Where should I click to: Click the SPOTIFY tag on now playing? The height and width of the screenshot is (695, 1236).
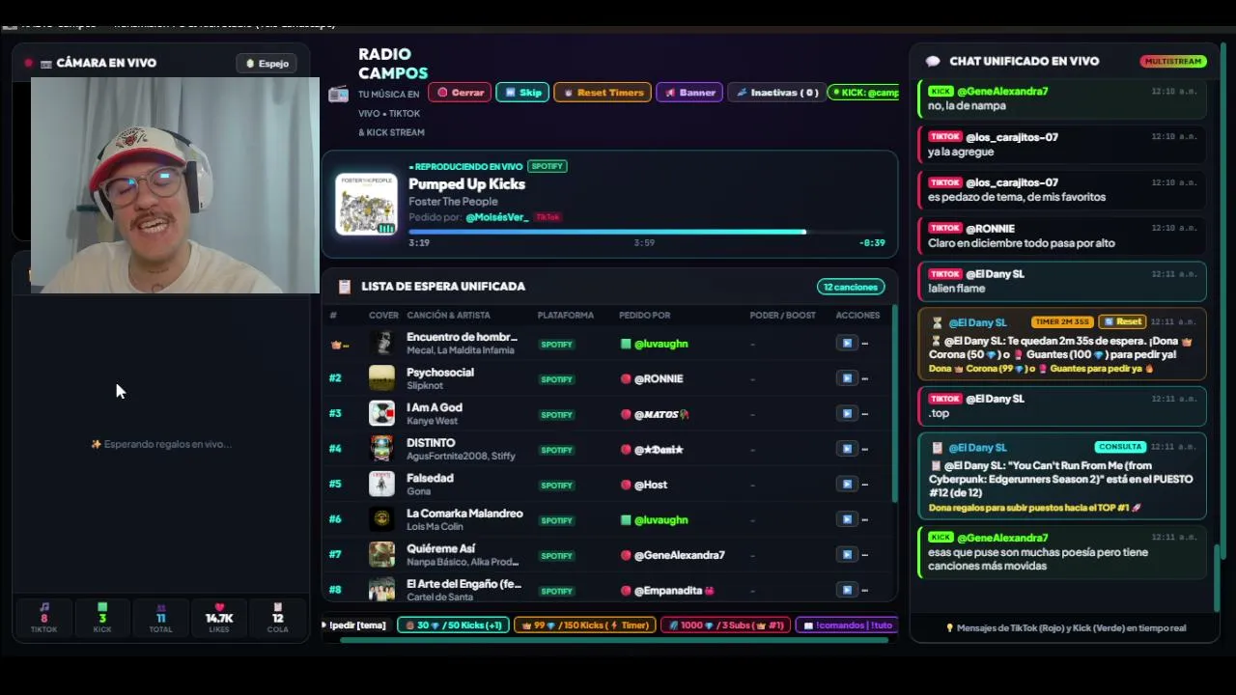(547, 167)
